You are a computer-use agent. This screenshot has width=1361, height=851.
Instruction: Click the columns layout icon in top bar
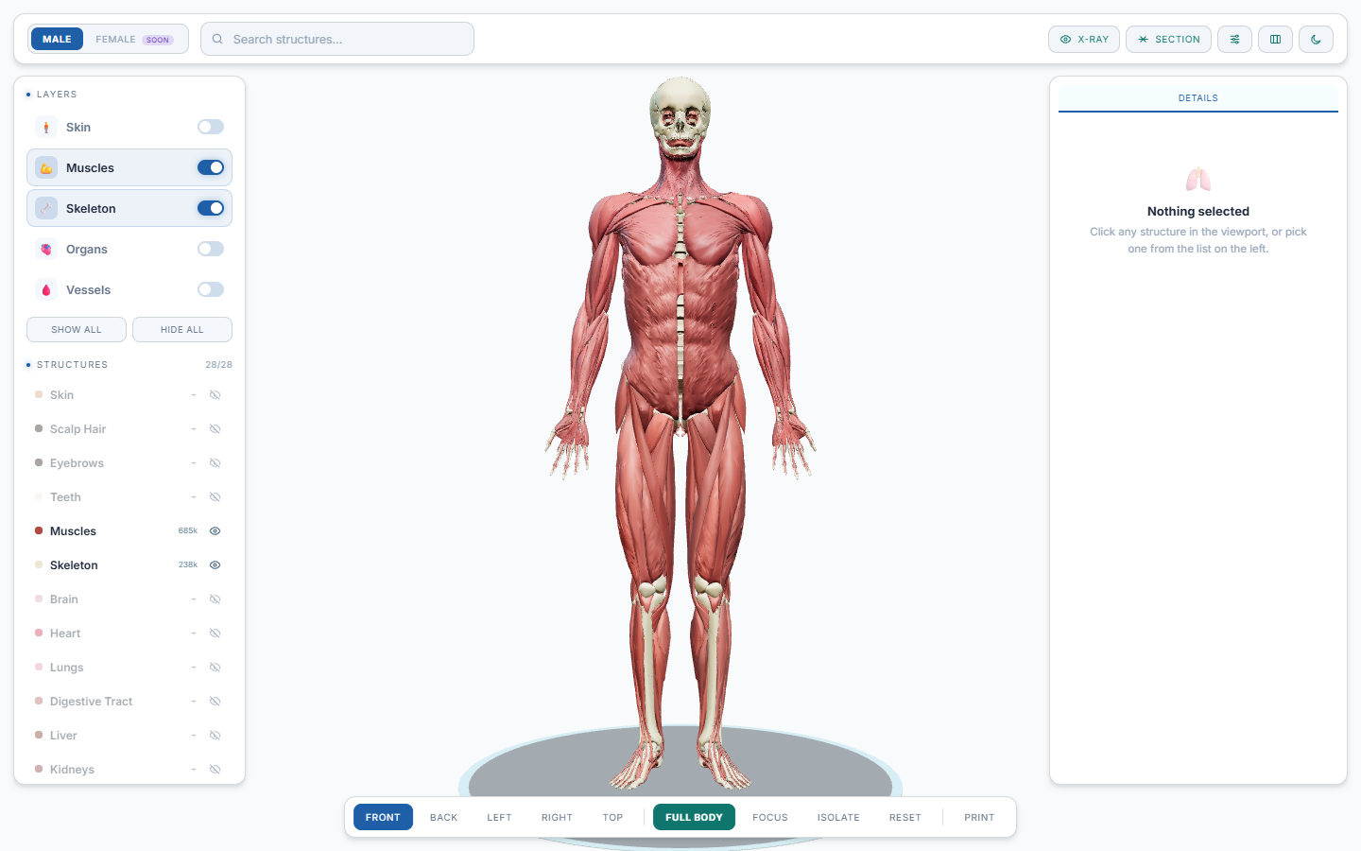coord(1275,39)
